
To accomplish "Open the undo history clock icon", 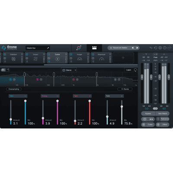I will pos(155,48).
